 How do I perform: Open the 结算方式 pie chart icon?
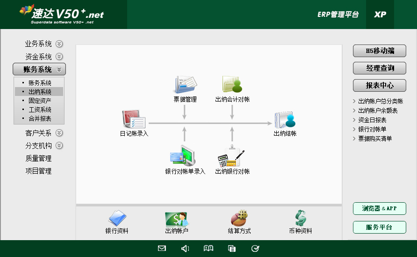coord(239,218)
